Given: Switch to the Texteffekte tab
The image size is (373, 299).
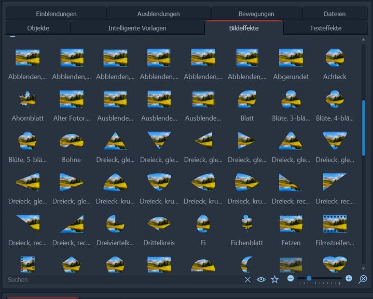Looking at the screenshot, I should 325,28.
